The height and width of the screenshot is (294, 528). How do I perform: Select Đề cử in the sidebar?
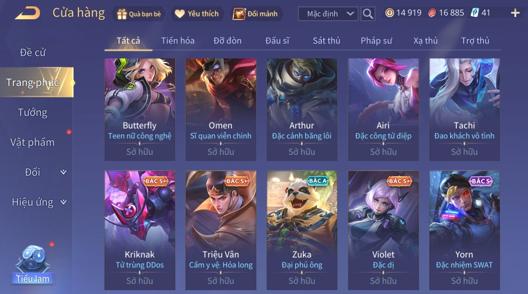[x=33, y=52]
